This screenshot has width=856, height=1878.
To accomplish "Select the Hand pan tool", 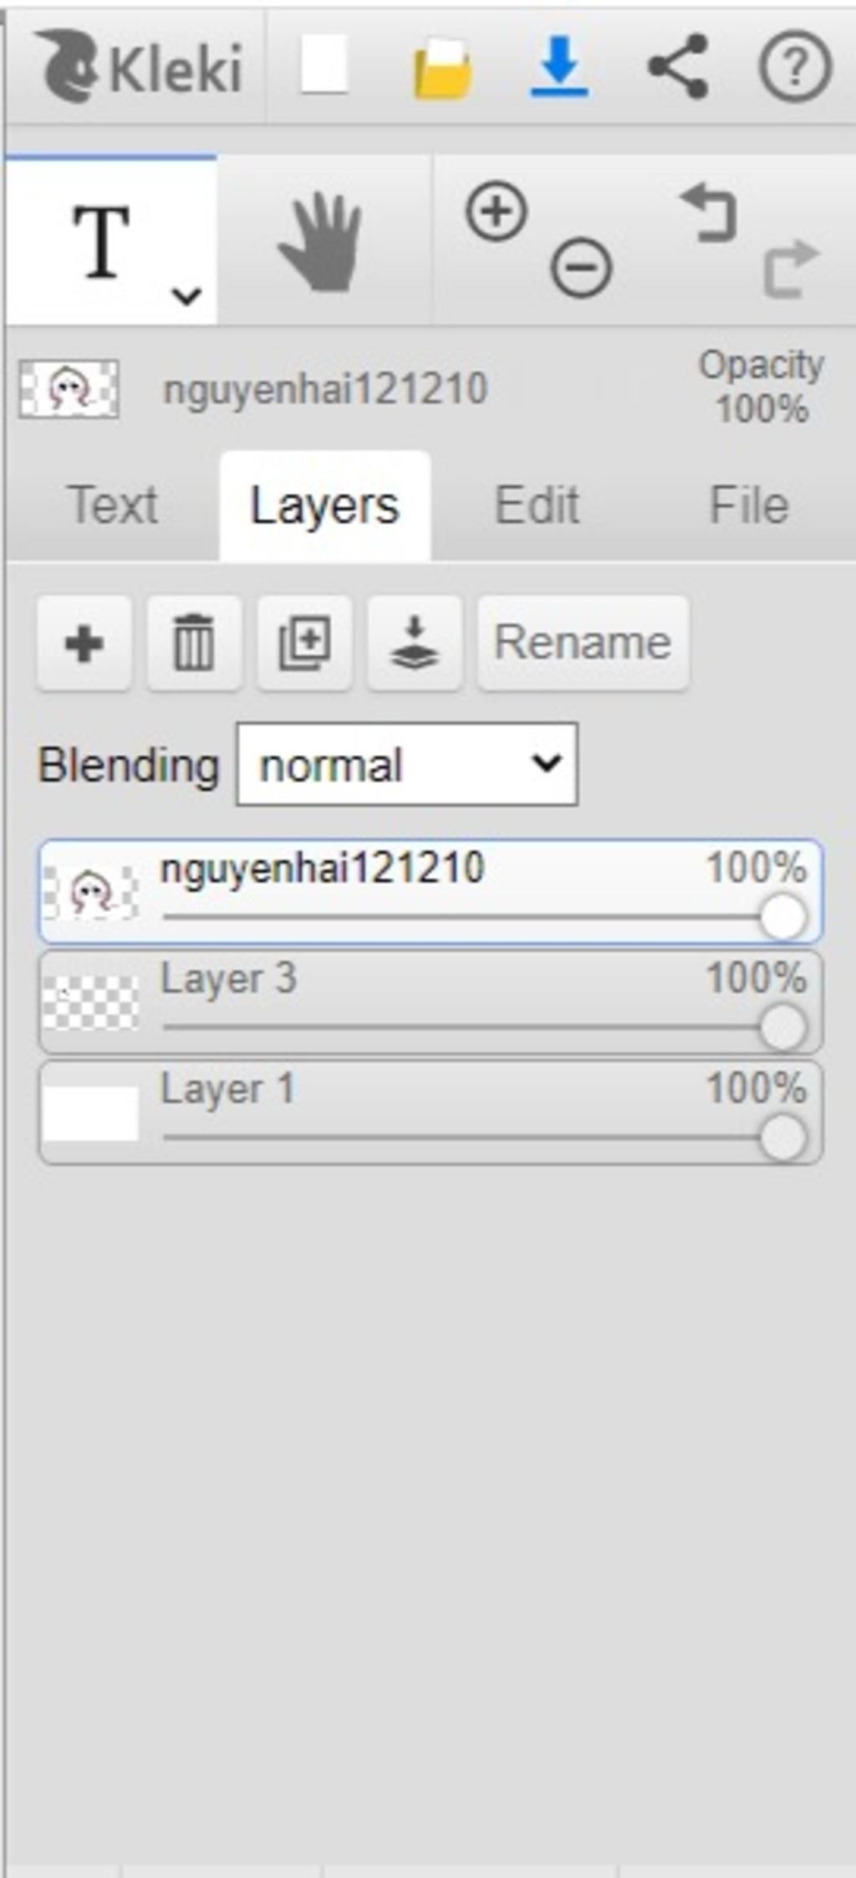I will click(323, 241).
